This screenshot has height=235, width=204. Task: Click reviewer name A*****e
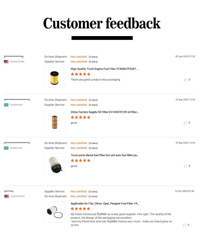(9, 191)
